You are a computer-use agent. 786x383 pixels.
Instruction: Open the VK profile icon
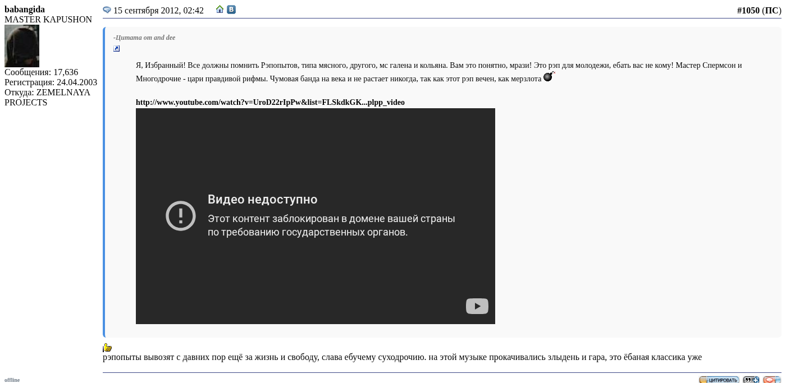[x=231, y=10]
